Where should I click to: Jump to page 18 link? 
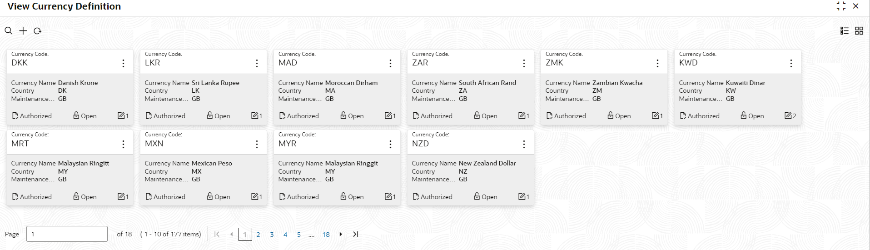(x=326, y=235)
